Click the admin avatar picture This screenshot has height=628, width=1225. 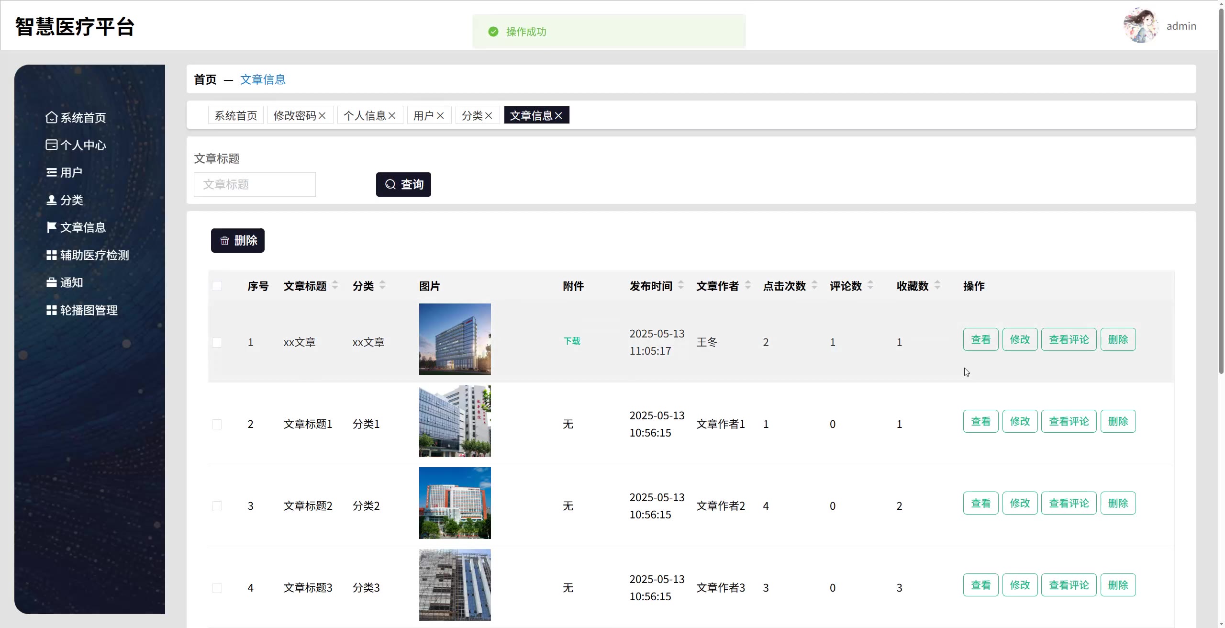[1141, 26]
